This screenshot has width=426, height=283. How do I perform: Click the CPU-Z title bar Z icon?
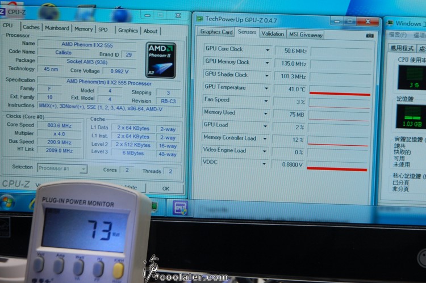2,12
